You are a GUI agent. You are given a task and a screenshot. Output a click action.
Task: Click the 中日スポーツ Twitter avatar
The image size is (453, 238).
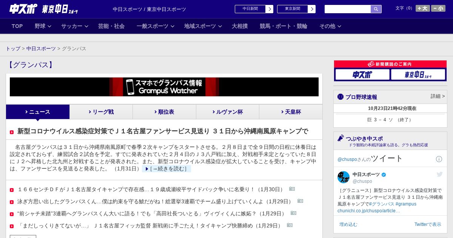pyautogui.click(x=344, y=177)
